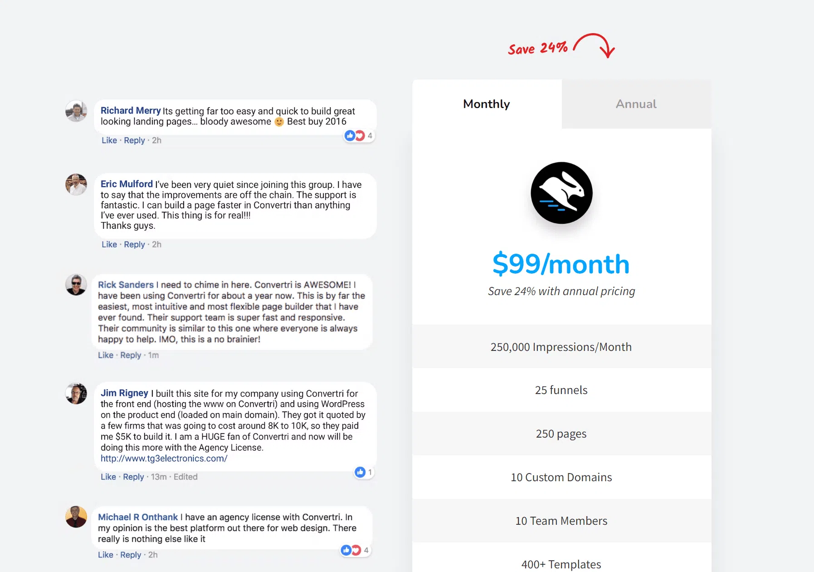
Task: Open Jim Rigney's profile name link
Action: [x=124, y=393]
